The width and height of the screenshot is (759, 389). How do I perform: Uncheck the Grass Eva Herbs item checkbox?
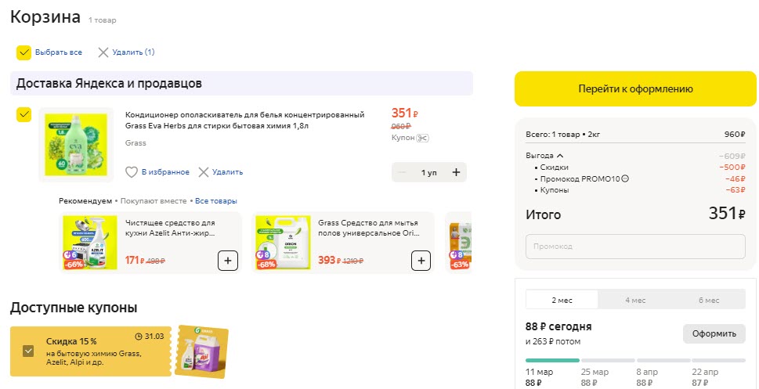tap(23, 115)
